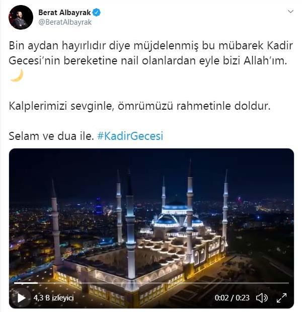The width and height of the screenshot is (302, 312).
Task: Click the display name Berat Albayrak
Action: (64, 13)
